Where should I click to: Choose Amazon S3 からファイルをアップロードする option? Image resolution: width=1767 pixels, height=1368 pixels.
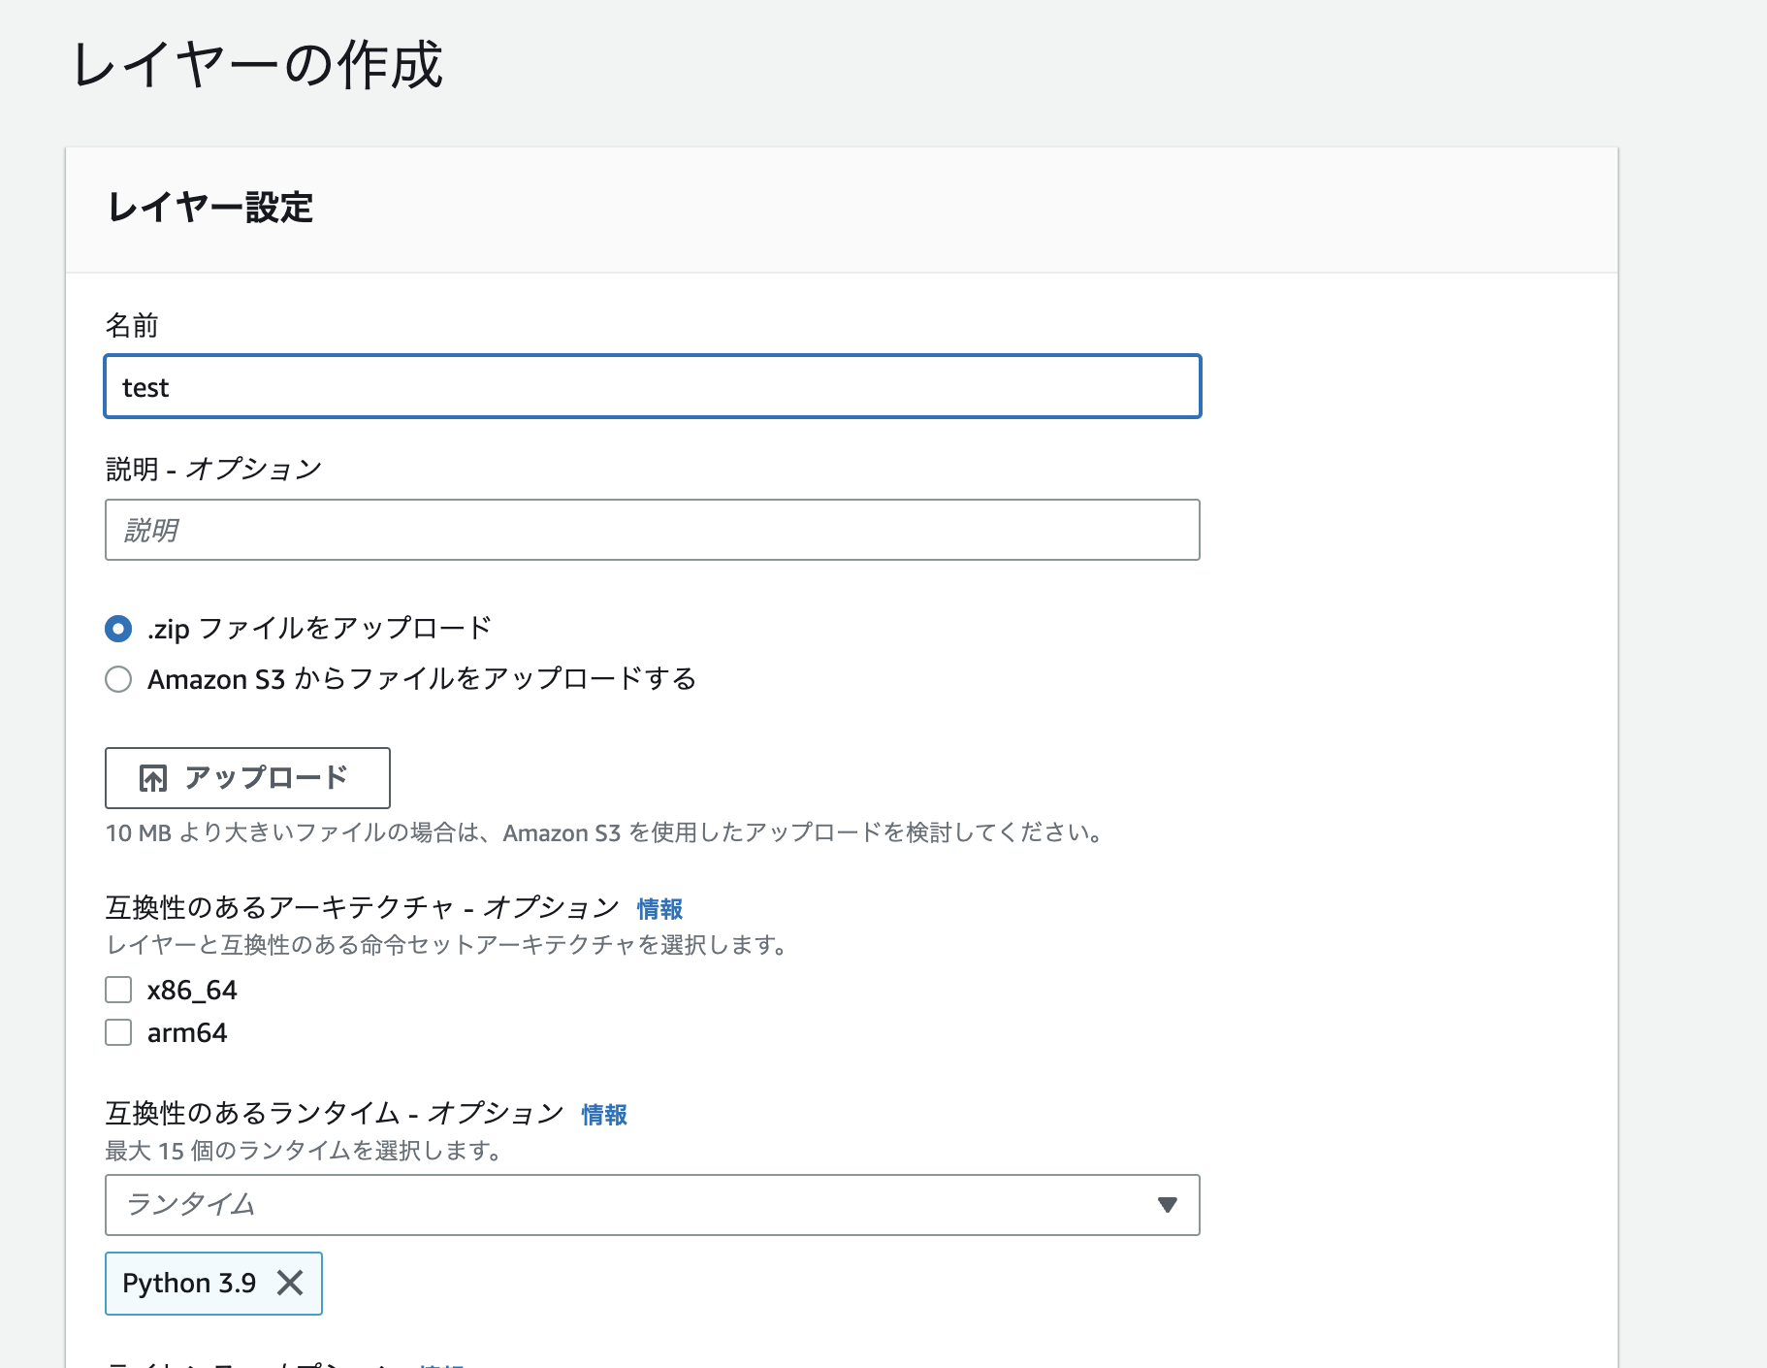(x=117, y=679)
